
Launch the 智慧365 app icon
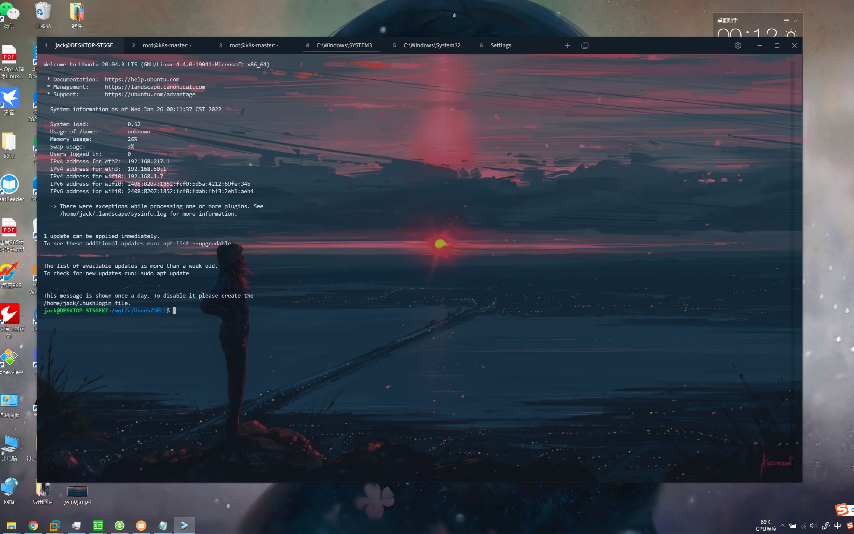pyautogui.click(x=9, y=275)
